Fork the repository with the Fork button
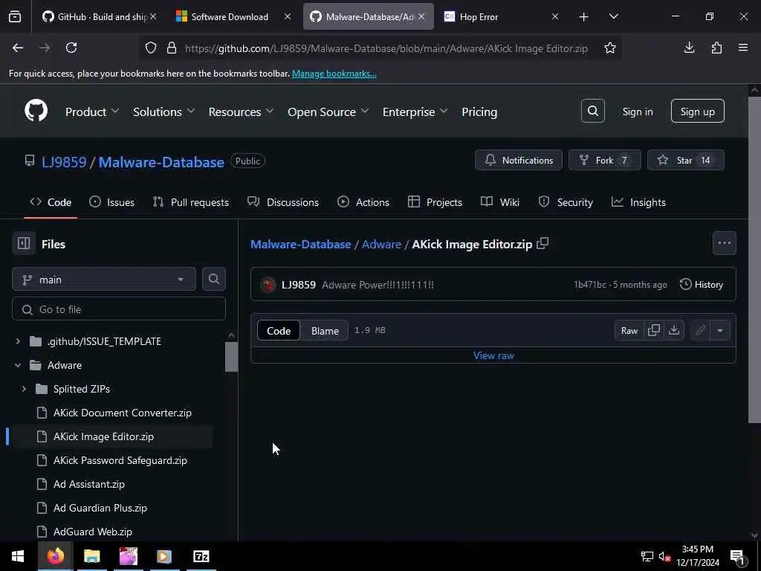Screen dimensions: 761x571 [604, 161]
